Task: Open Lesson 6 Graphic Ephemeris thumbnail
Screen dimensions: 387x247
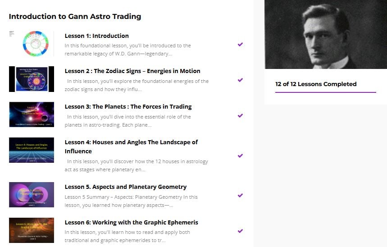Action: 32,230
